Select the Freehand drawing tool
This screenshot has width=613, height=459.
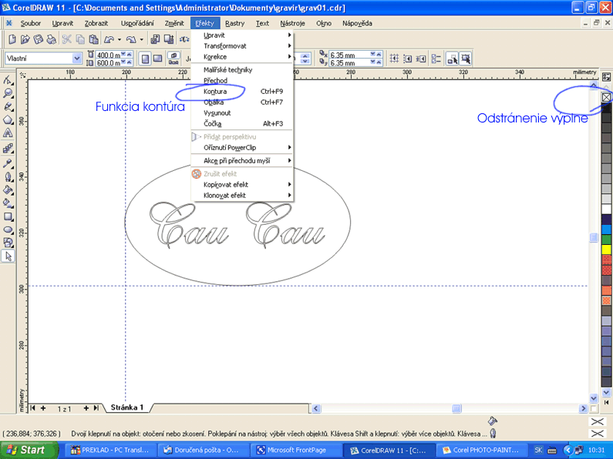8,106
